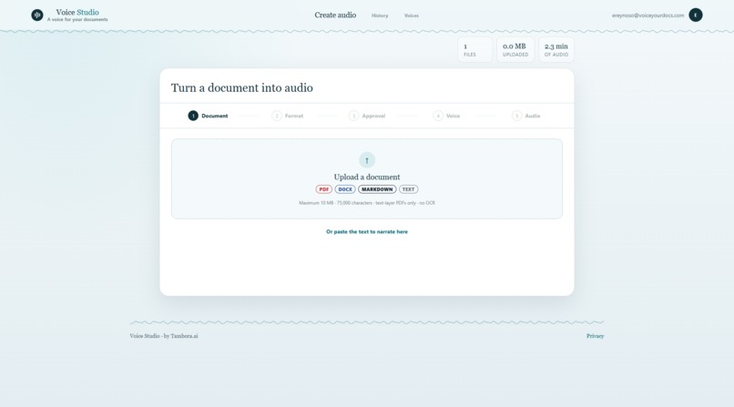
Task: Click the DOCX format badge
Action: pyautogui.click(x=345, y=189)
